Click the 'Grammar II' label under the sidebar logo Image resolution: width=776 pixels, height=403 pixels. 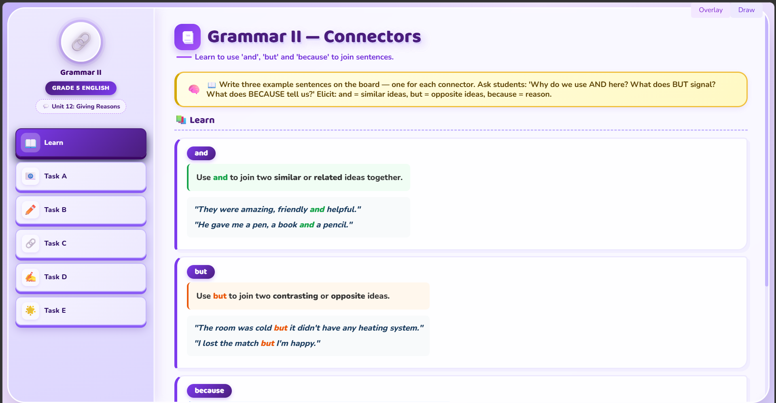pos(81,72)
